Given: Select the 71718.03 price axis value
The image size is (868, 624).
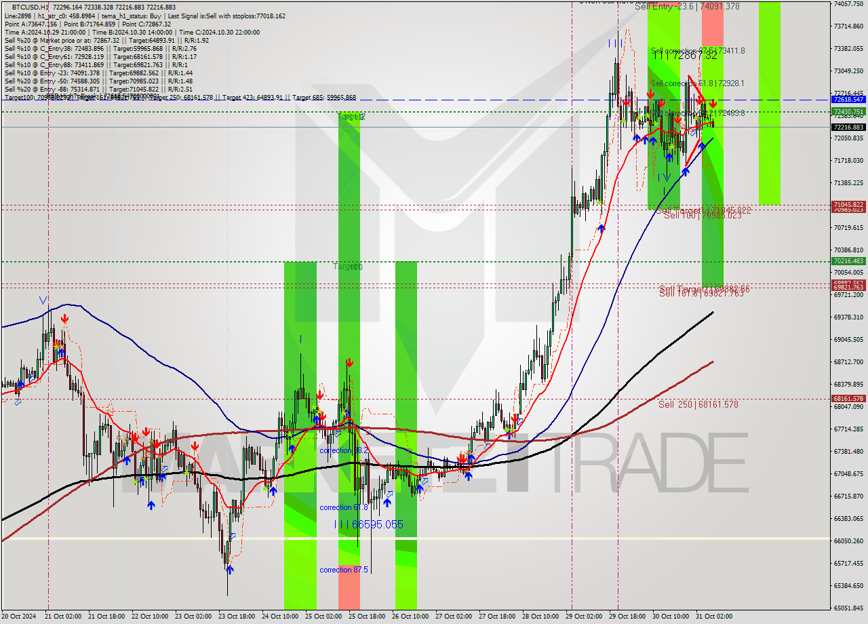Looking at the screenshot, I should 848,161.
